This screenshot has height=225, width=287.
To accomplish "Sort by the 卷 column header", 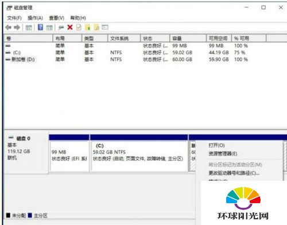I will 28,38.
